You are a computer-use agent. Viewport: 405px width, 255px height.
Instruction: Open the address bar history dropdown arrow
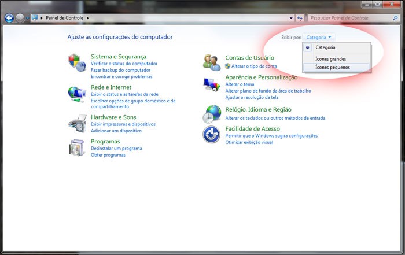[x=291, y=18]
